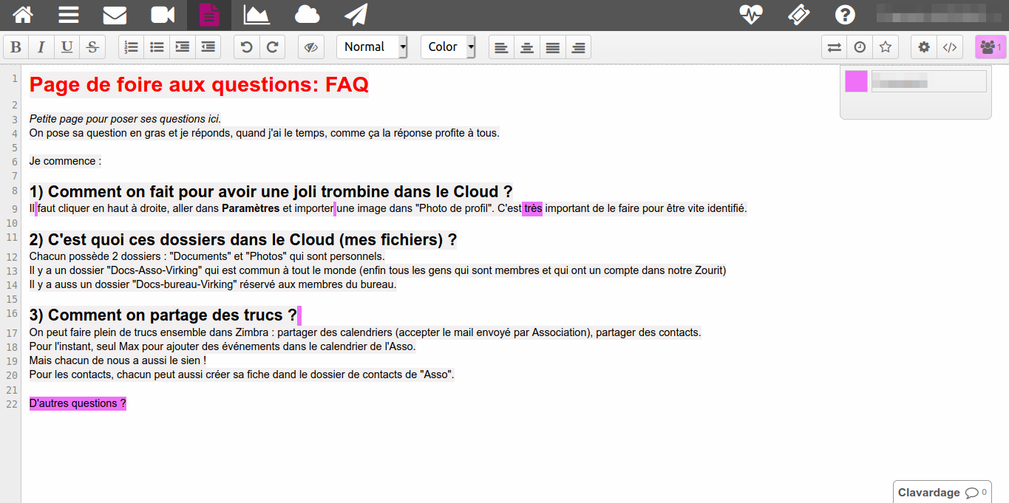Click the user name input field
Viewport: 1009px width, 503px height.
coord(928,81)
